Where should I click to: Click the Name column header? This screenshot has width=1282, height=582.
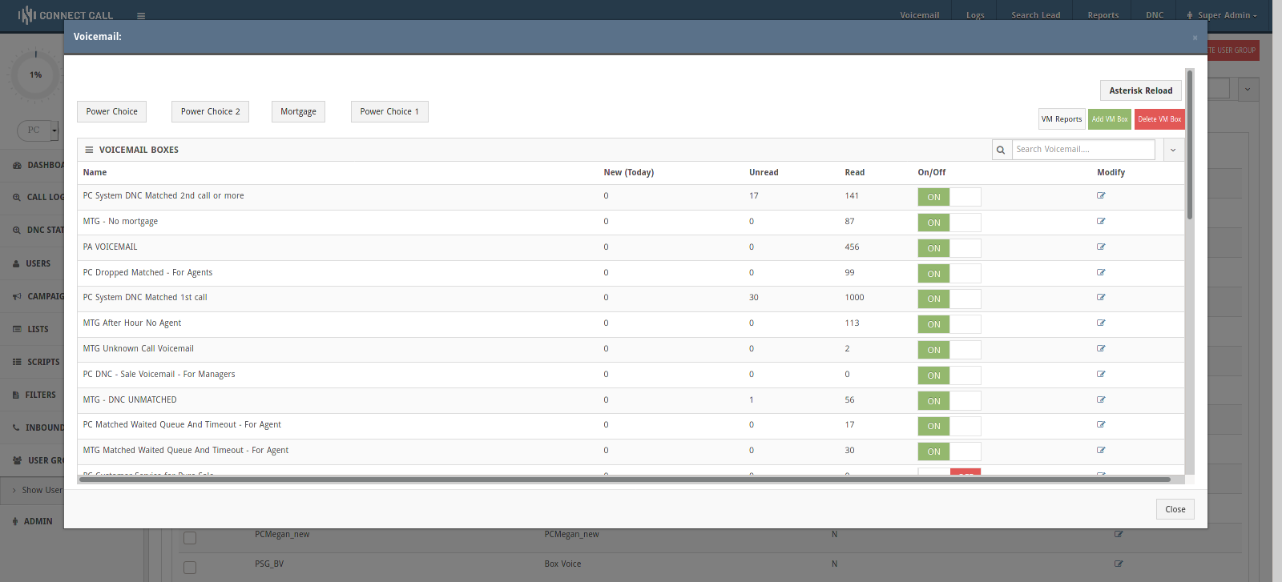(x=95, y=172)
